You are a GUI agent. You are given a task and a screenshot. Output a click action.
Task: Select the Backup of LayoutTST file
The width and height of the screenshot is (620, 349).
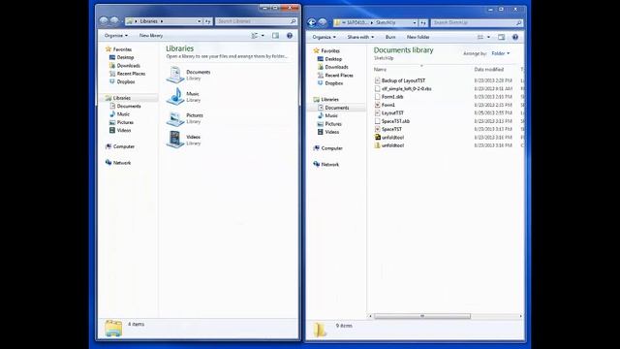pyautogui.click(x=403, y=80)
